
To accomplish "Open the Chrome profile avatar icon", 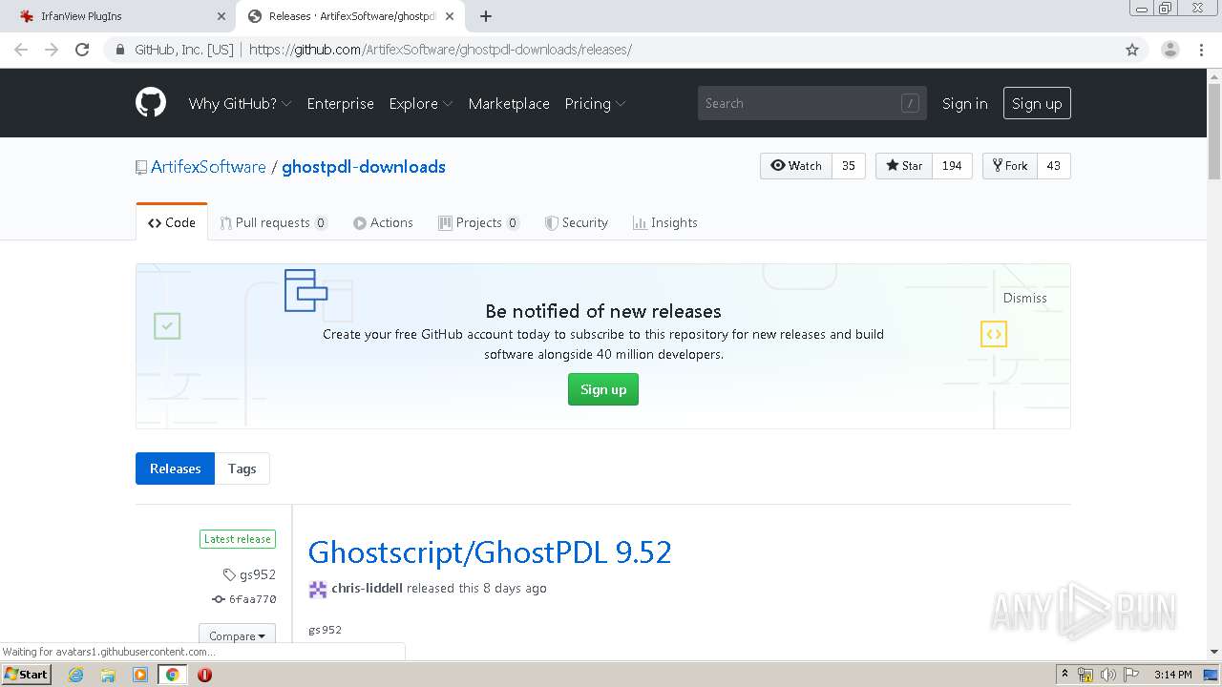I will click(x=1169, y=50).
